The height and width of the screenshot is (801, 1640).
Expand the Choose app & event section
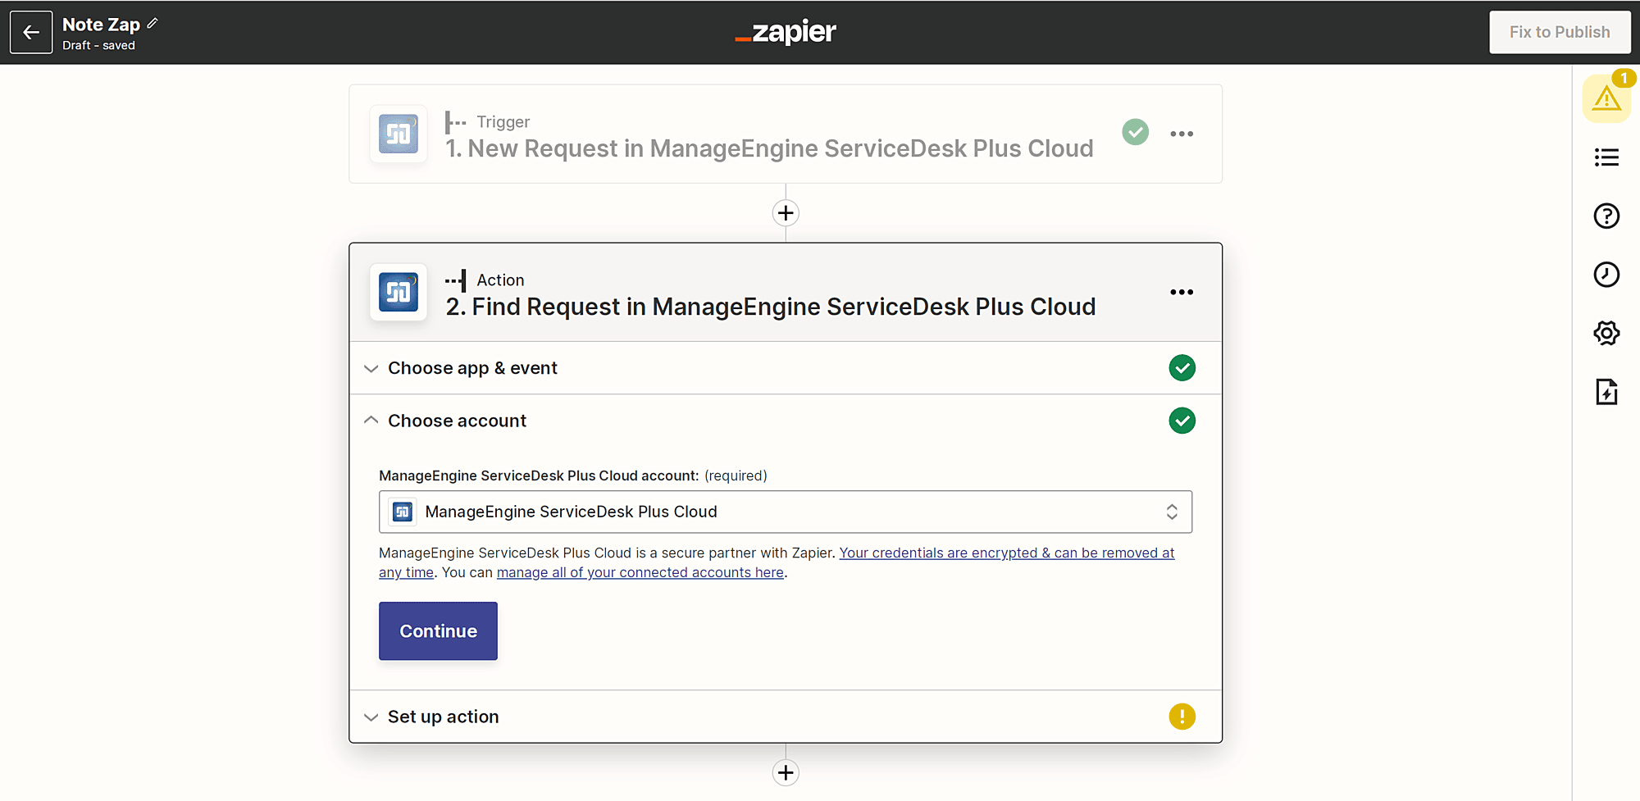tap(472, 368)
